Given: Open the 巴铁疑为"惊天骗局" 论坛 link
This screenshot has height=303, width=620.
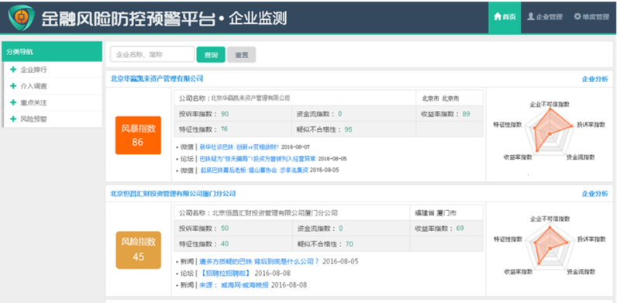Looking at the screenshot, I should click(258, 159).
